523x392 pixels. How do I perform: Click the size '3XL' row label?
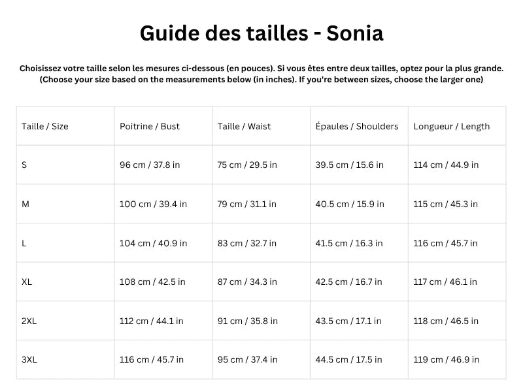(29, 360)
